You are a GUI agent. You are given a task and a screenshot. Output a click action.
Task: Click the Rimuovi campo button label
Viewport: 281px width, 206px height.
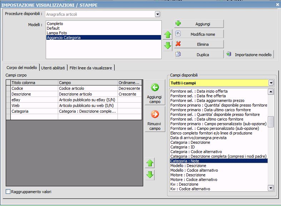(155, 126)
